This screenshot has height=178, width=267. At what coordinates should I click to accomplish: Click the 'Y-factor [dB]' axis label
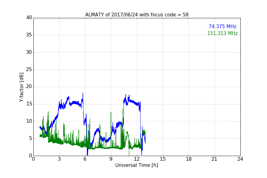[21, 87]
